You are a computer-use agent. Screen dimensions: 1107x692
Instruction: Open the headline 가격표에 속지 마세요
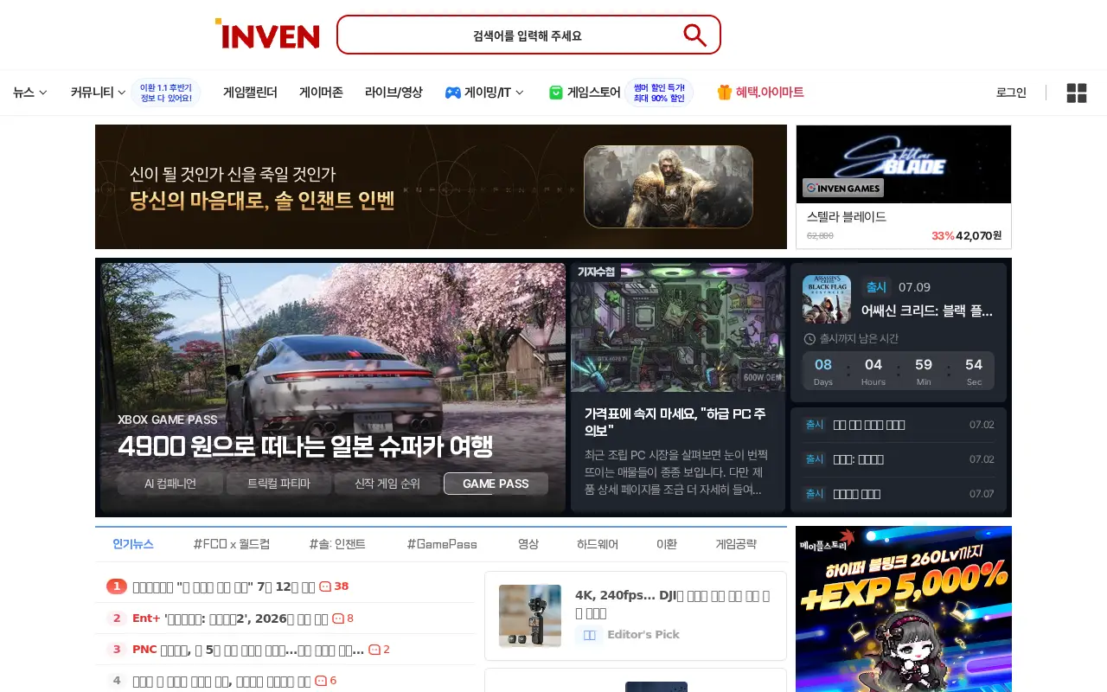pyautogui.click(x=675, y=422)
